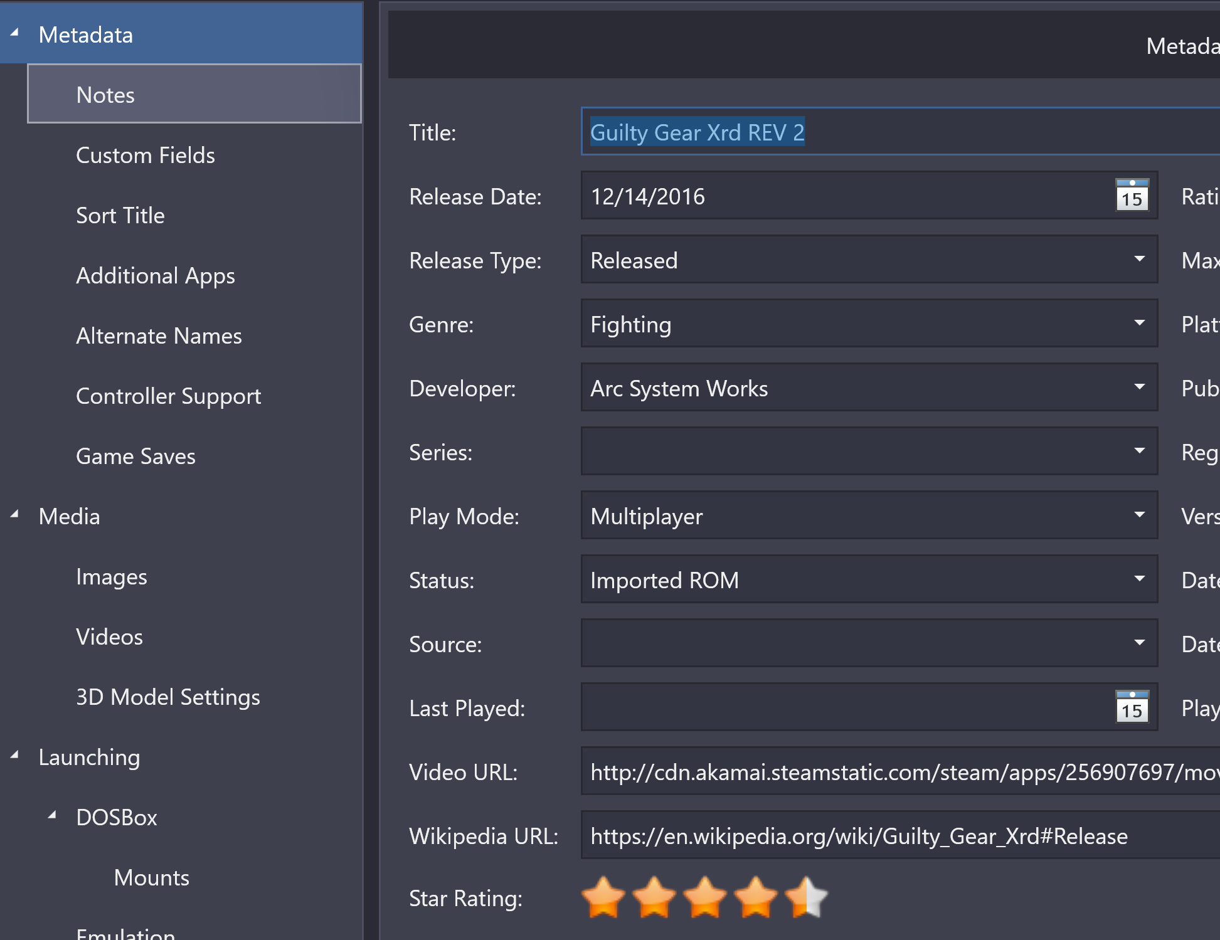Collapse the Launching tree section
Viewport: 1220px width, 940px height.
[x=14, y=755]
